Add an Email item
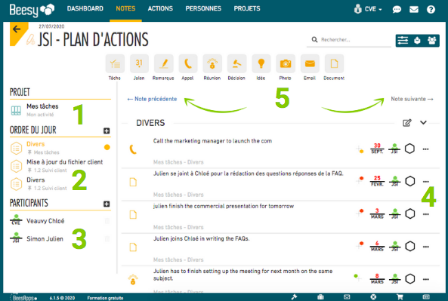Image resolution: width=448 pixels, height=301 pixels. [x=310, y=63]
